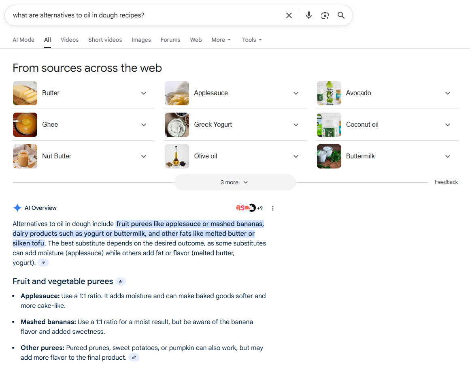Click the Applesauce thumbnail image
Image resolution: width=470 pixels, height=367 pixels.
pos(177,93)
